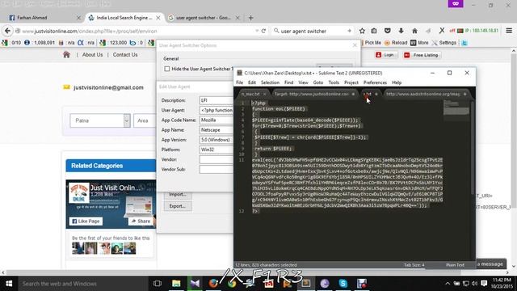
Task: Open Skype from the taskbar
Action: [343, 284]
